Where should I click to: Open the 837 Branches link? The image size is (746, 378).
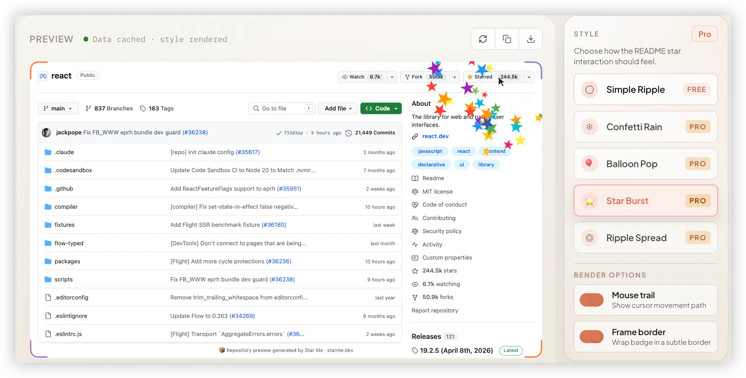(x=109, y=108)
